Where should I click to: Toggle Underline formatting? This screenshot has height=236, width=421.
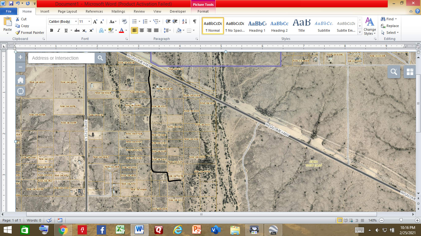tap(66, 30)
